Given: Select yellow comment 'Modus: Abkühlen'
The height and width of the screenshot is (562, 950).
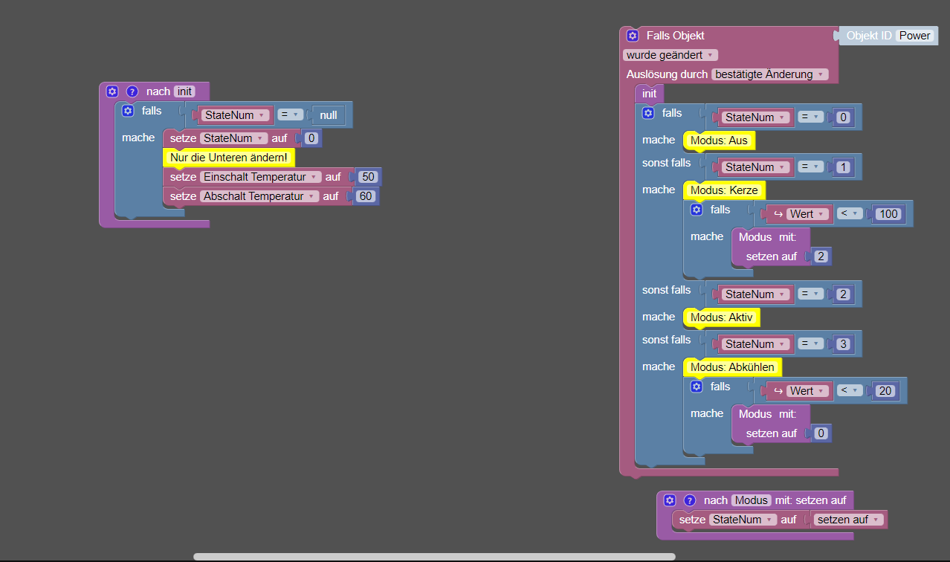Looking at the screenshot, I should 732,367.
